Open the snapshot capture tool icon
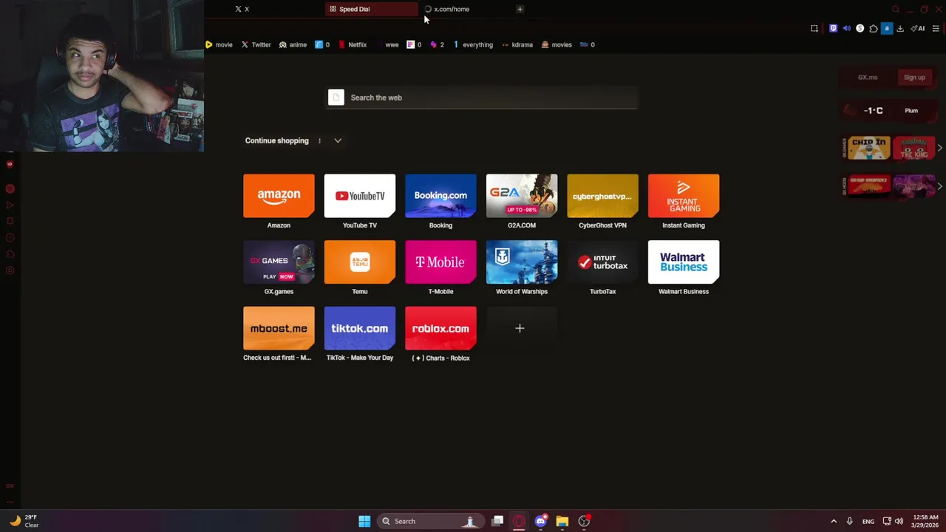946x532 pixels. (x=814, y=29)
